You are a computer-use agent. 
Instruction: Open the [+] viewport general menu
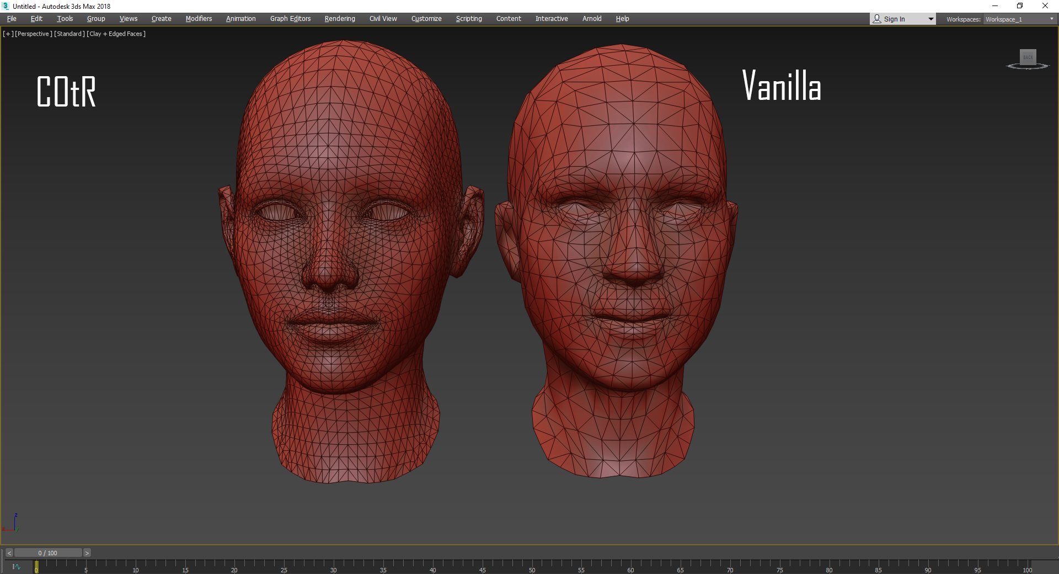click(x=8, y=34)
